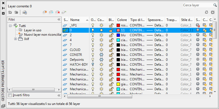The width and height of the screenshot is (219, 109).
Task: Open layer settings gear icon
Action: pos(213,12)
